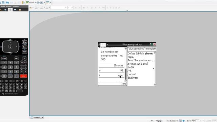Screen dimensions: 217x122
Task: Go to next page arrow in document
Action: (107, 44)
